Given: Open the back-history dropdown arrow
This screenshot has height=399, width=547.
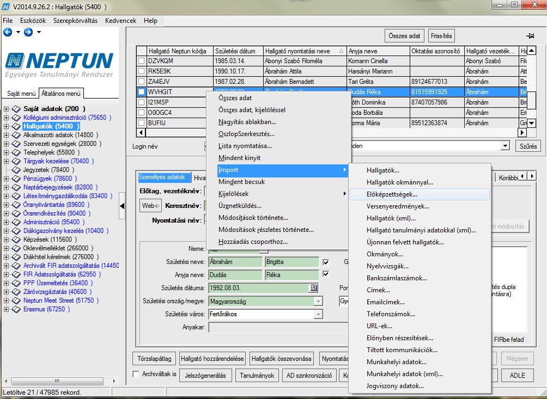Looking at the screenshot, I should point(18,33).
